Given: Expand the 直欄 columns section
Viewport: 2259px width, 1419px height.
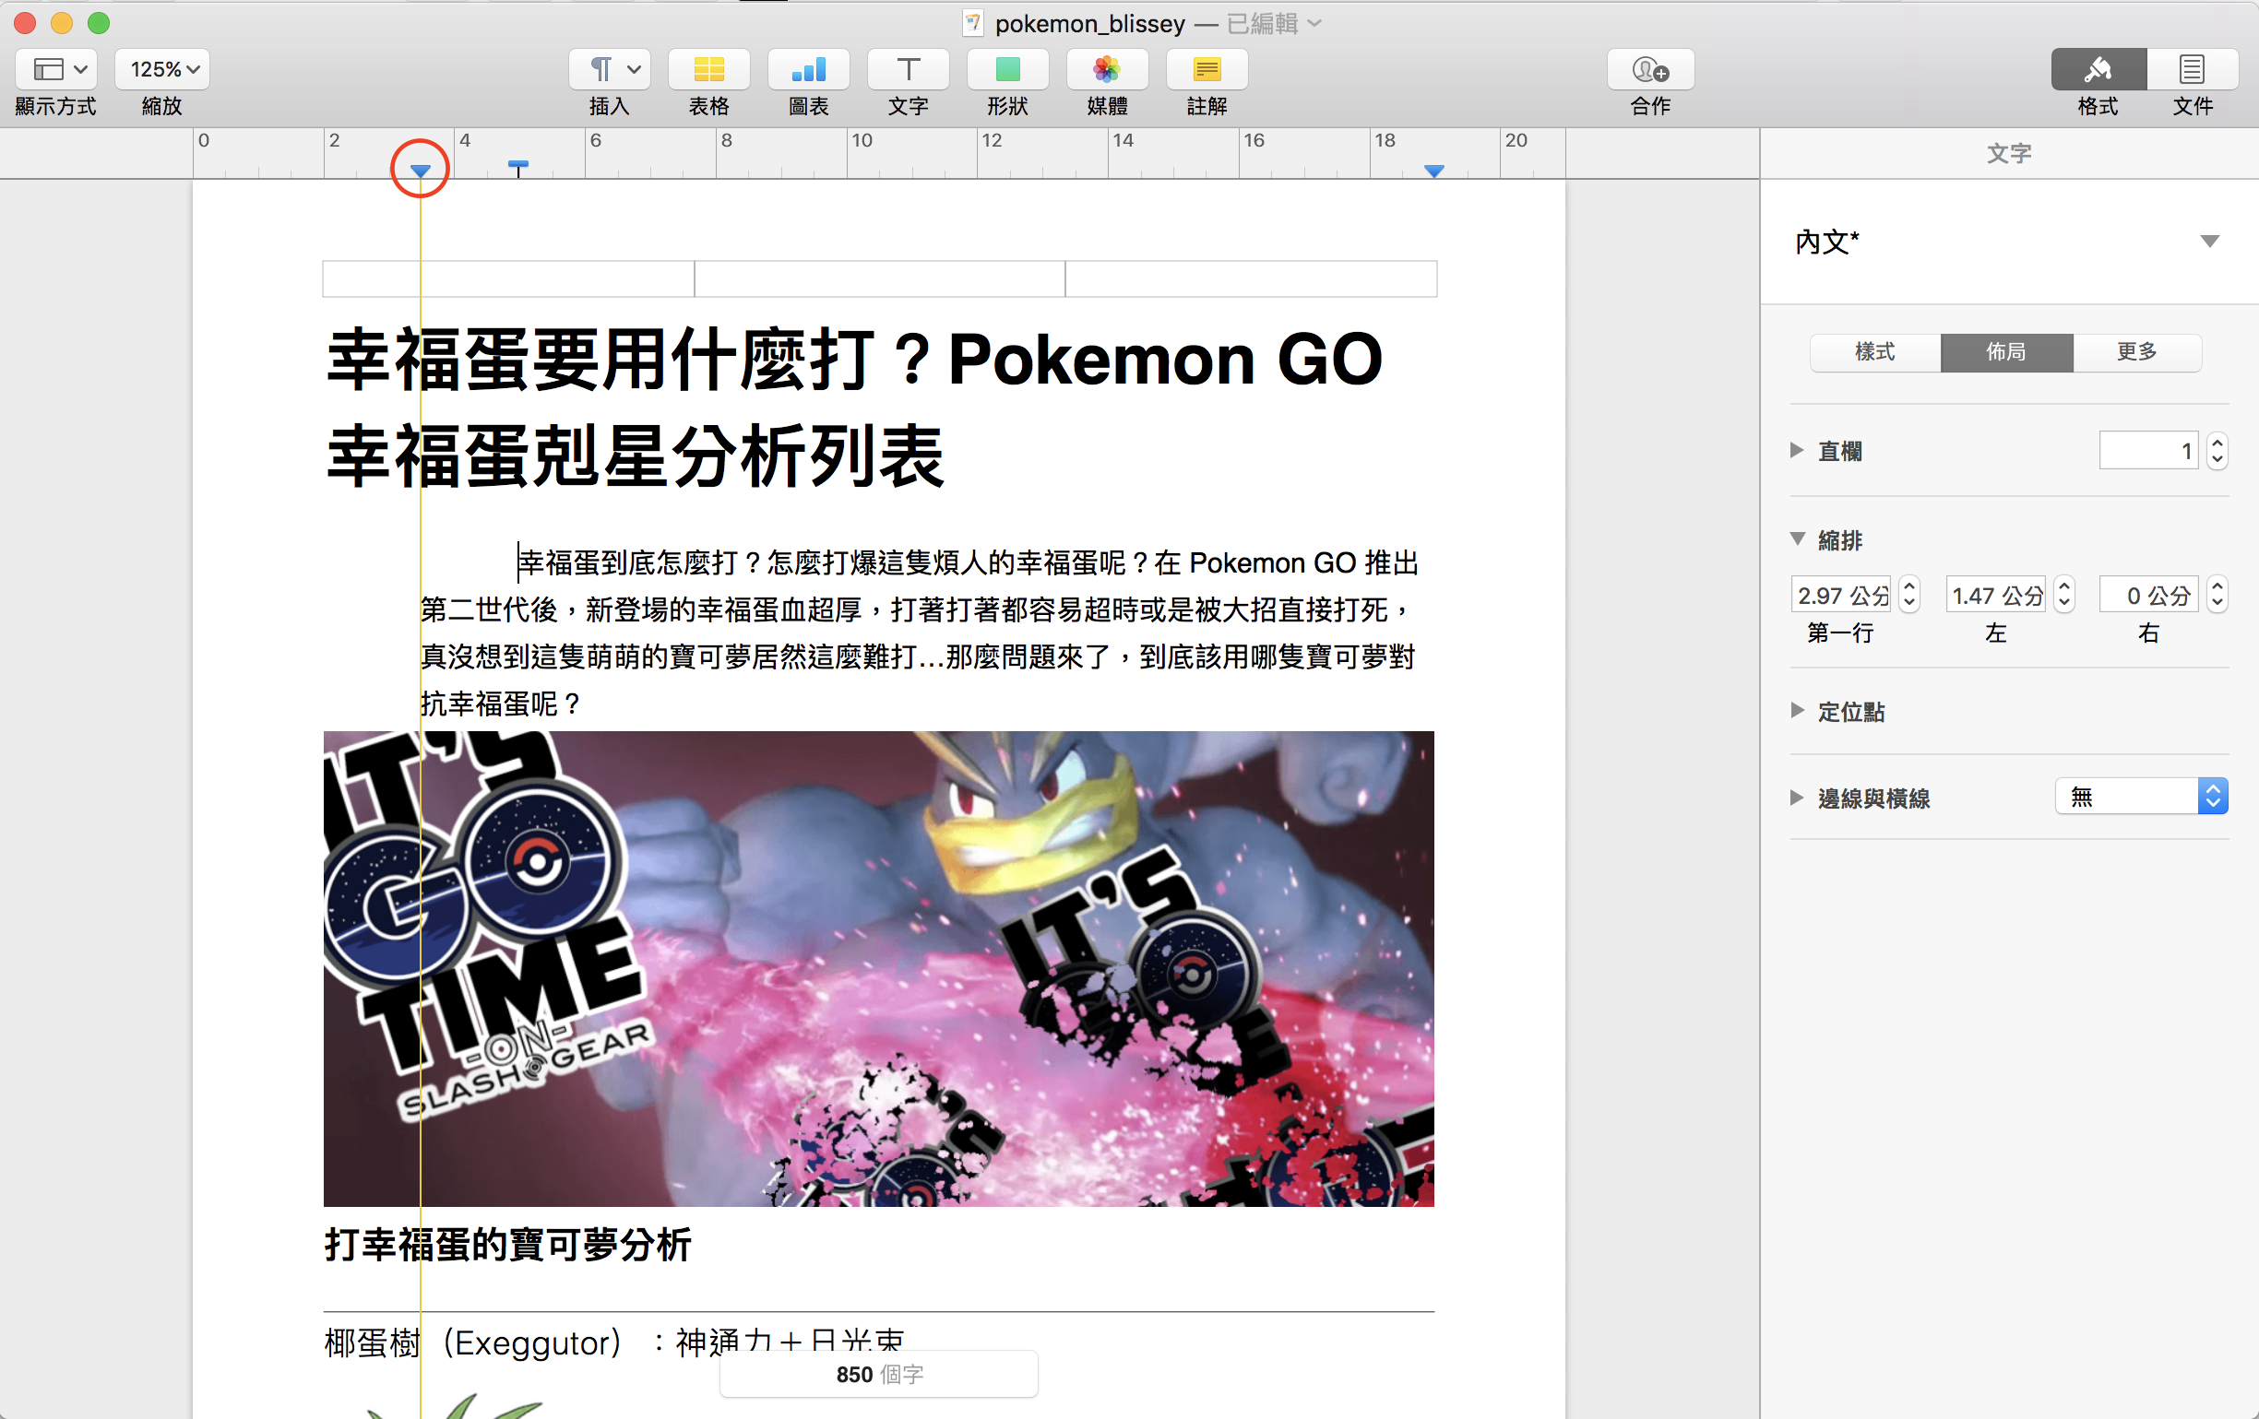Looking at the screenshot, I should (x=1797, y=450).
